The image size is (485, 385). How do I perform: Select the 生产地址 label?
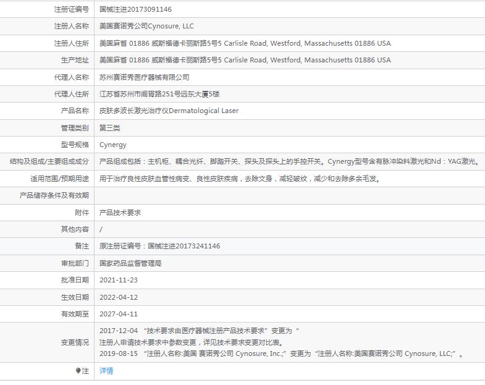pos(75,60)
